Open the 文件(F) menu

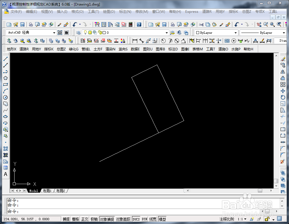pyautogui.click(x=16, y=12)
